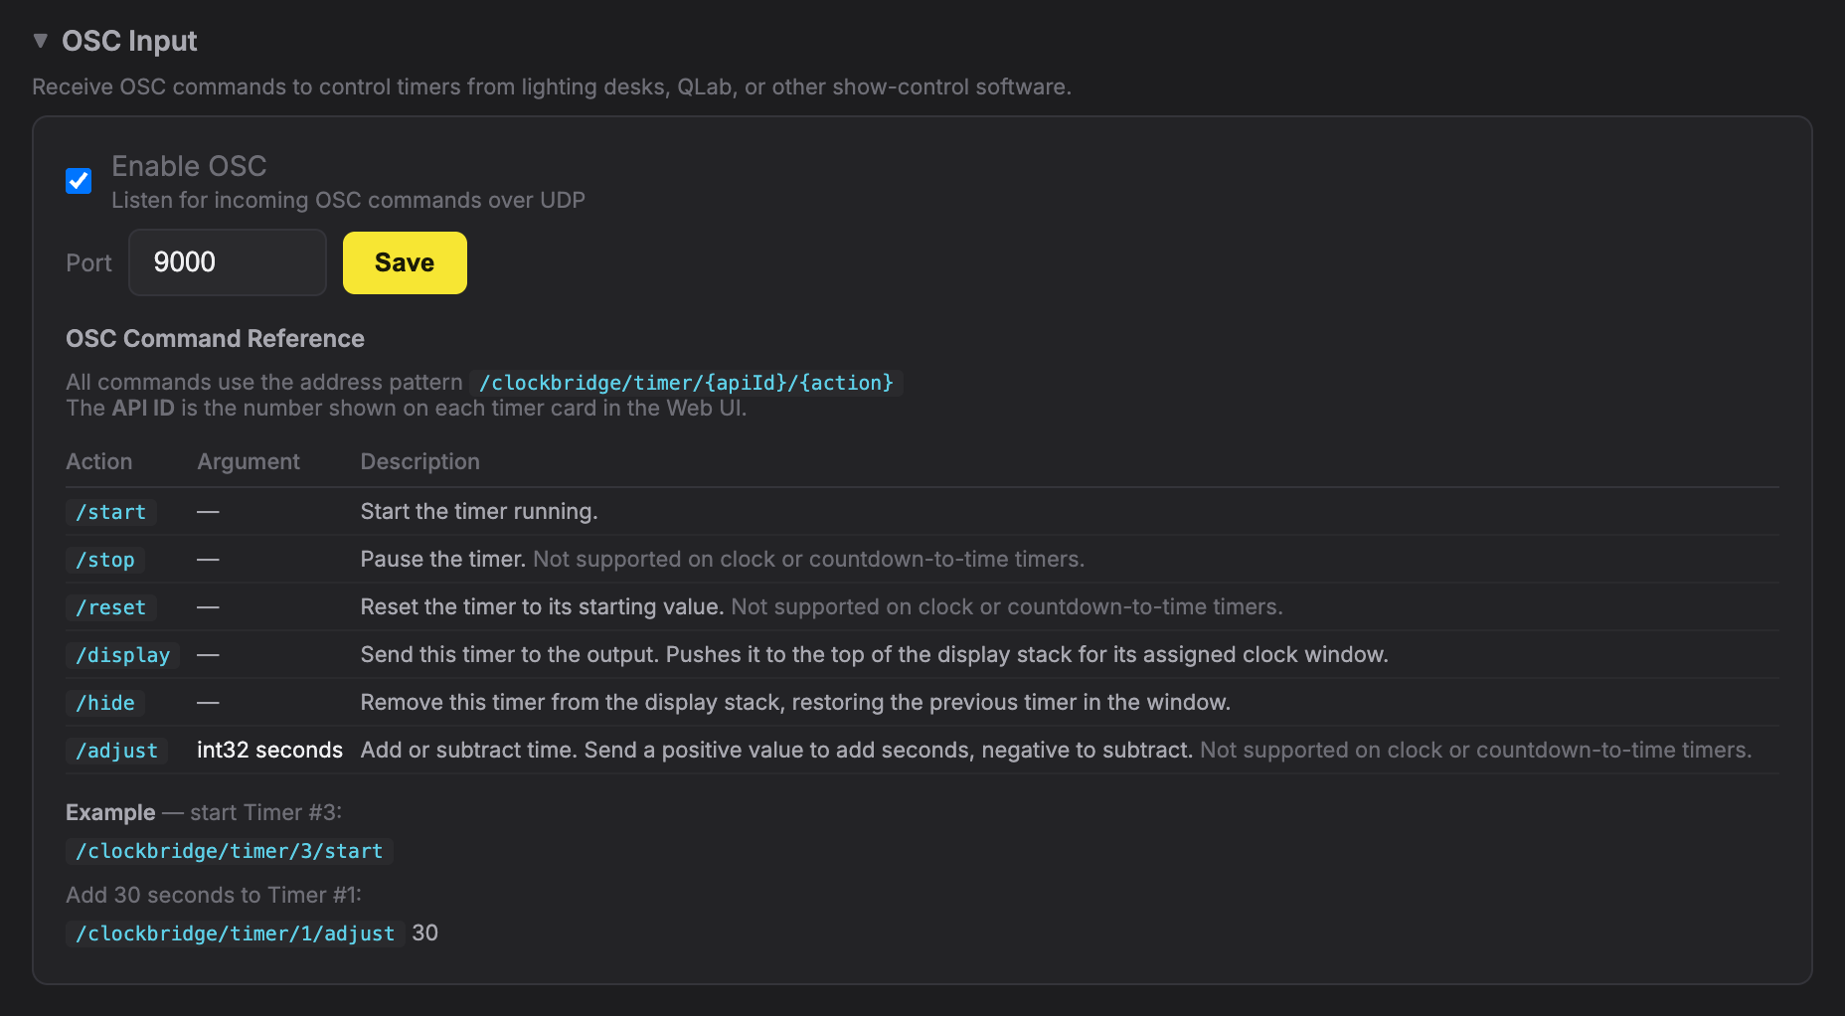The width and height of the screenshot is (1845, 1016).
Task: Click 'Add 30 seconds to Timer #1' caption
Action: coord(214,895)
